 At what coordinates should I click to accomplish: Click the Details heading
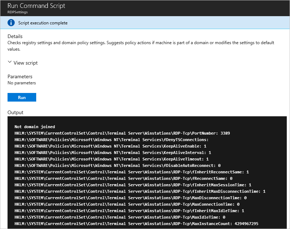[15, 36]
